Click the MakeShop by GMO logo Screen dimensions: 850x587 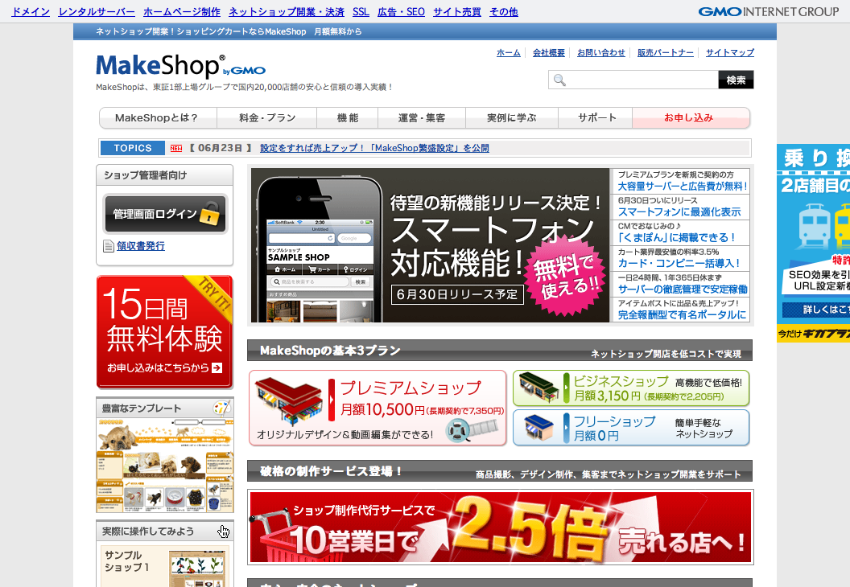180,66
